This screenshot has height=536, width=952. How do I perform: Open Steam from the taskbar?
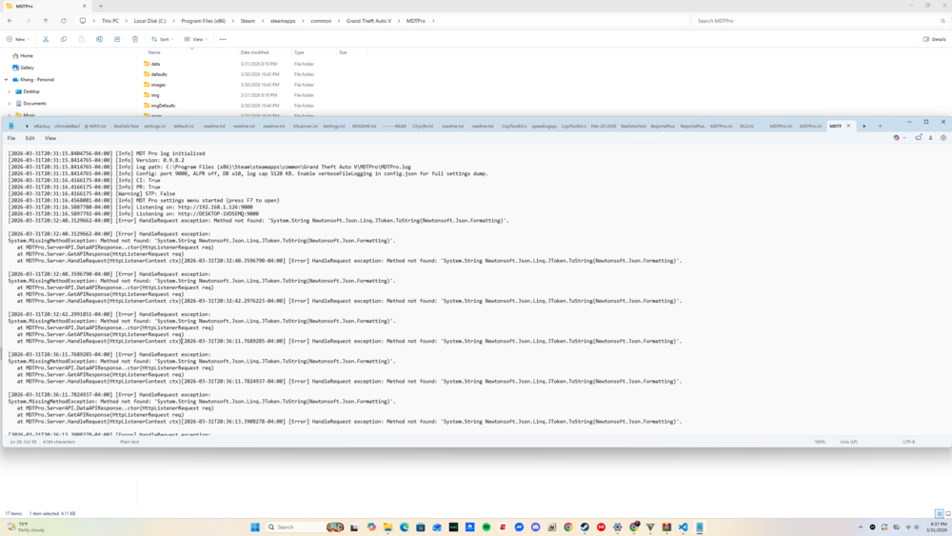coord(585,526)
